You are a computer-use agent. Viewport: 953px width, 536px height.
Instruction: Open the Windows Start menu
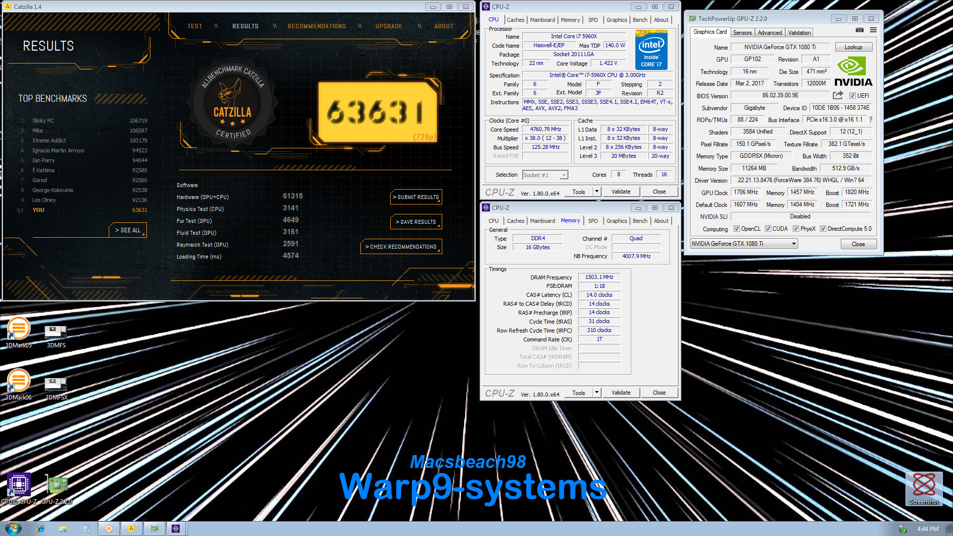(13, 529)
